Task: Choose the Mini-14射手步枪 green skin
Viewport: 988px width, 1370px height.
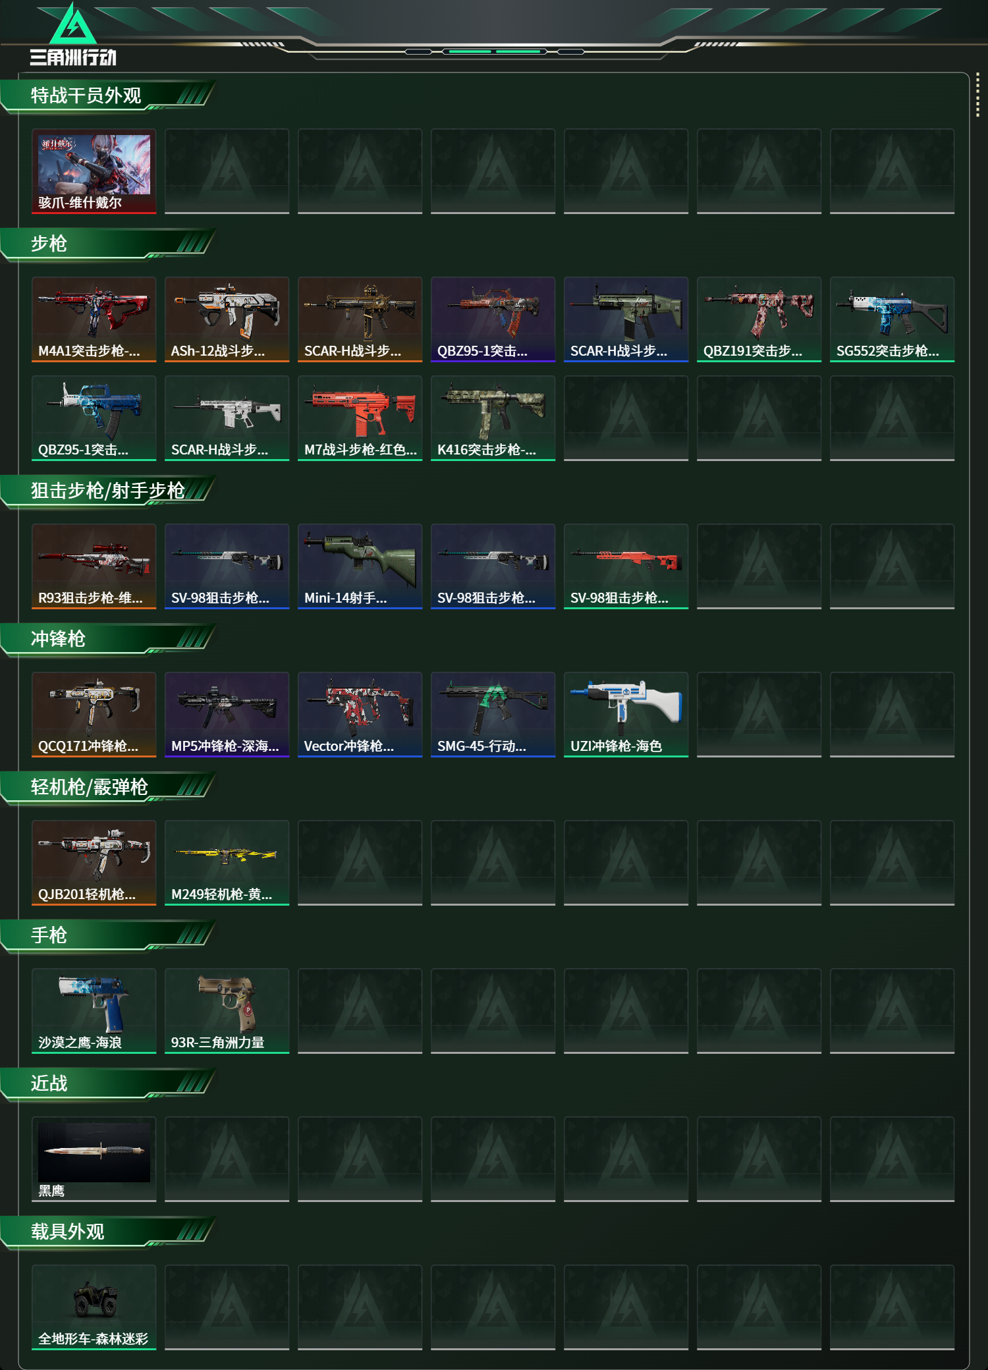Action: click(x=360, y=566)
